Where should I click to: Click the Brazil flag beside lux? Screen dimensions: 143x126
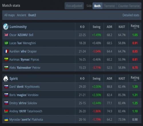click(6, 43)
